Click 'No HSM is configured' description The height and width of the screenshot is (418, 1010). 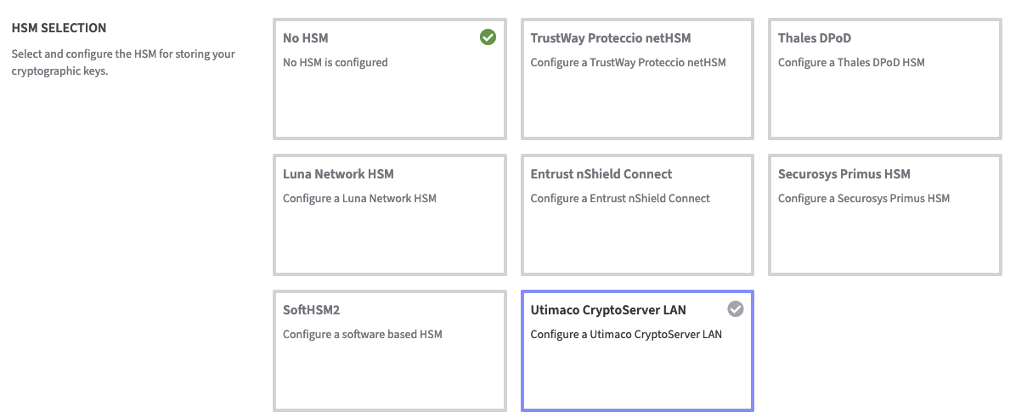(335, 62)
